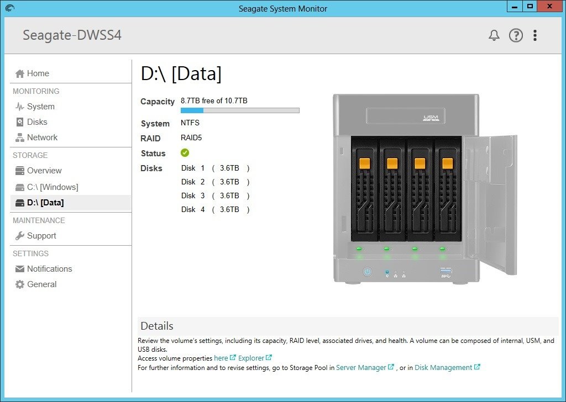Image resolution: width=566 pixels, height=402 pixels.
Task: Click the 'NTFS' file system value
Action: click(190, 123)
